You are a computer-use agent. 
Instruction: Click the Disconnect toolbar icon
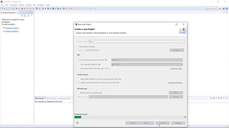25,9
